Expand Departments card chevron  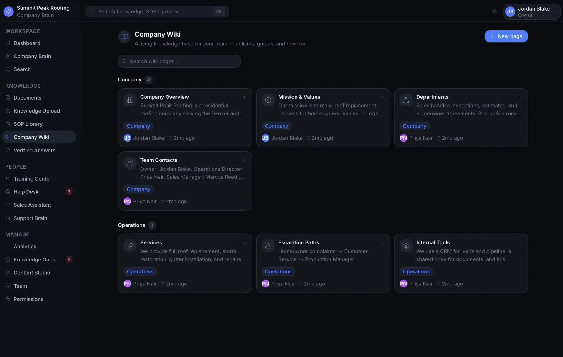(520, 97)
